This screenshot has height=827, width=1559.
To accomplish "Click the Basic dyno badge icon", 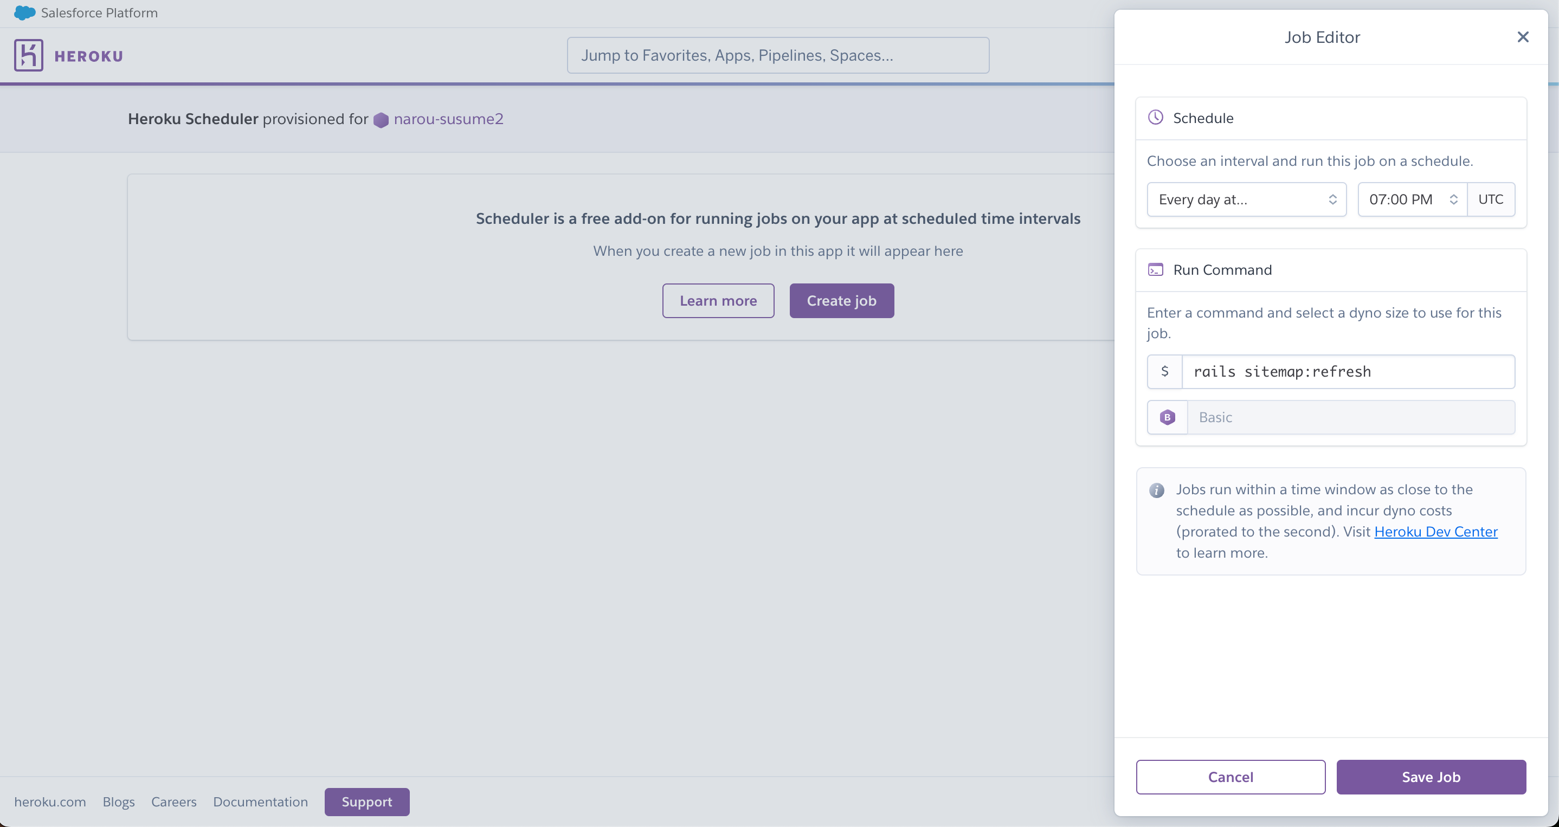I will coord(1167,417).
